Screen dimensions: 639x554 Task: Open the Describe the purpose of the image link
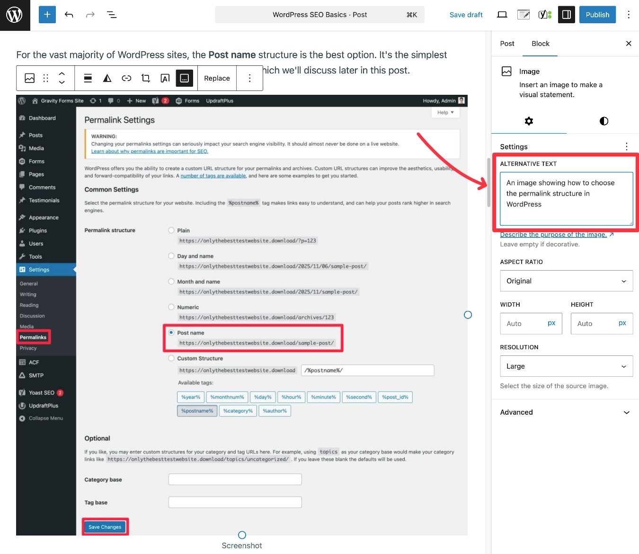pos(553,234)
